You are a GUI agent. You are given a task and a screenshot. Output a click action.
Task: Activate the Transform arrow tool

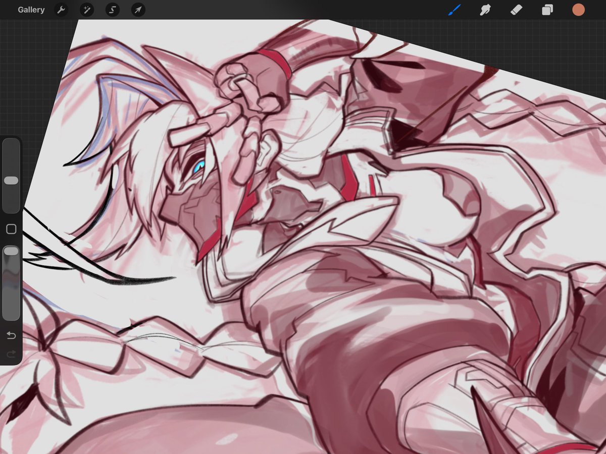pyautogui.click(x=138, y=10)
